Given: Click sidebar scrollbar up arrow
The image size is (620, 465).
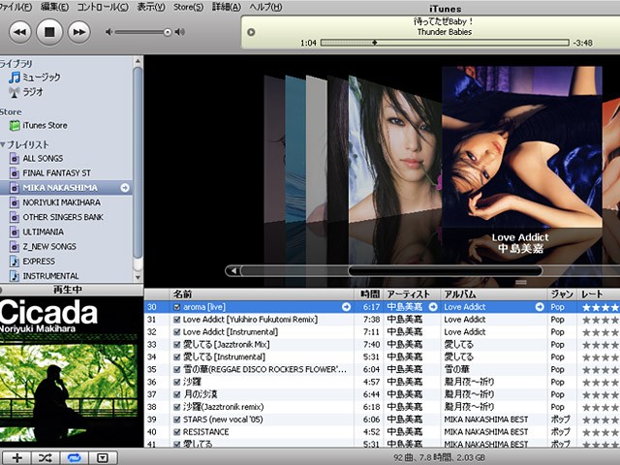Looking at the screenshot, I should (x=138, y=61).
